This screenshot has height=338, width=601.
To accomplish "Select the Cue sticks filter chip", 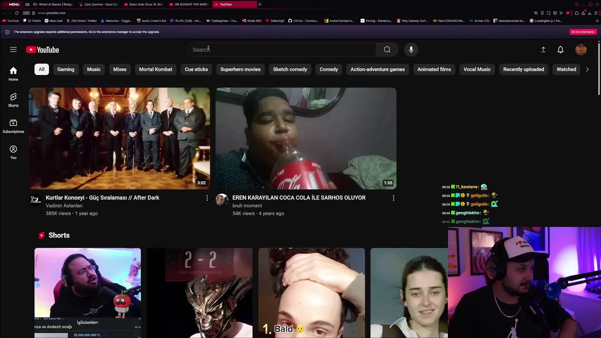I will point(196,69).
